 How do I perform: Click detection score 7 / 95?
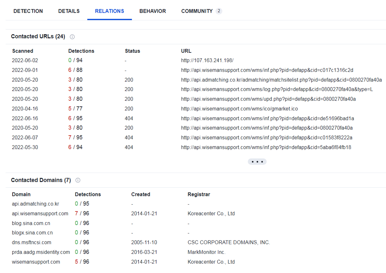pyautogui.click(x=75, y=138)
